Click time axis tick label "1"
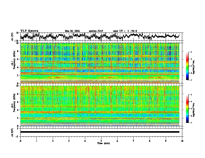The image size is (205, 158). (x=36, y=141)
